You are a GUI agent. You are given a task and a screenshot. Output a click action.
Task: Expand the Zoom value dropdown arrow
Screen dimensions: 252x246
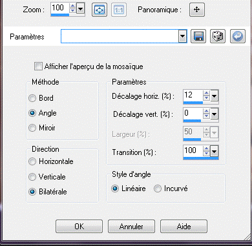click(80, 9)
